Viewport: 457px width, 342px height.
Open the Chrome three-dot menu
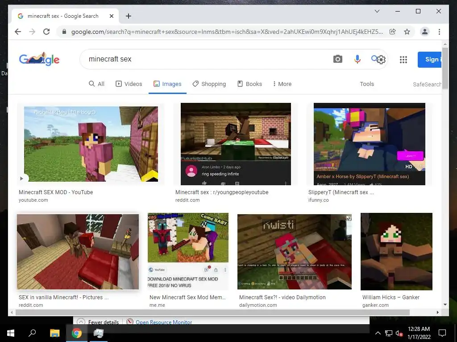pyautogui.click(x=439, y=32)
